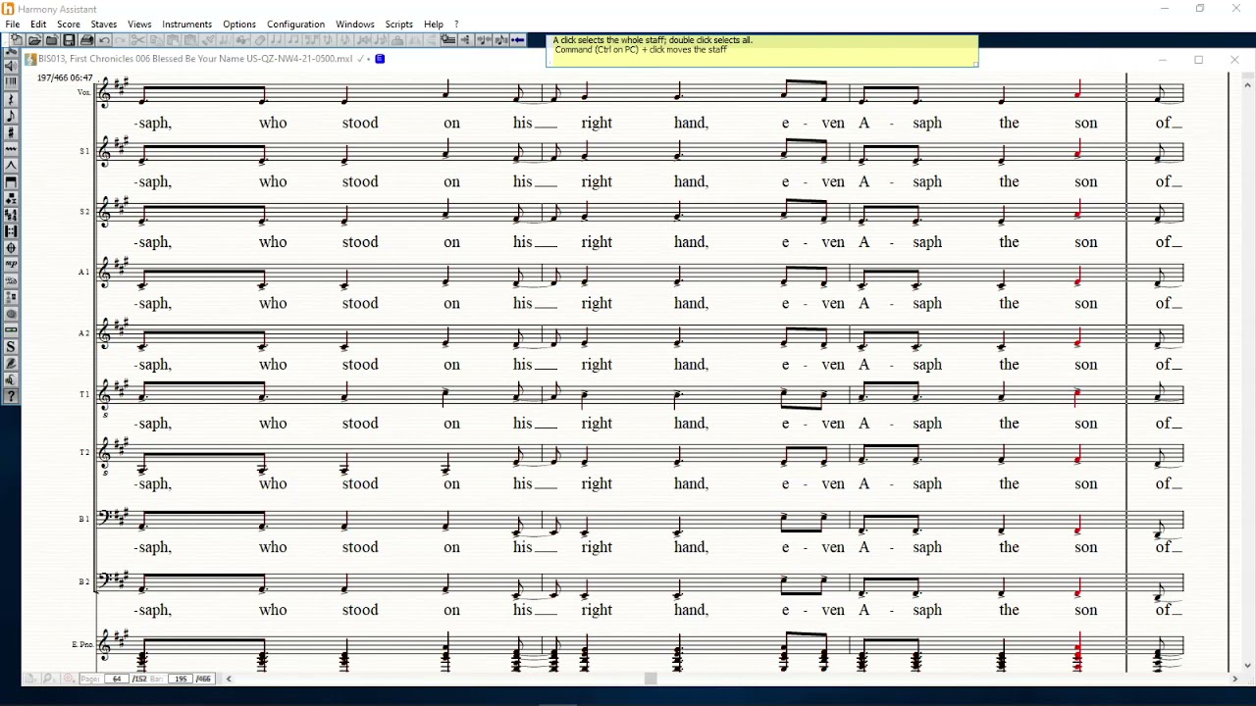Click the New document toolbar icon
The width and height of the screenshot is (1256, 706).
point(17,40)
